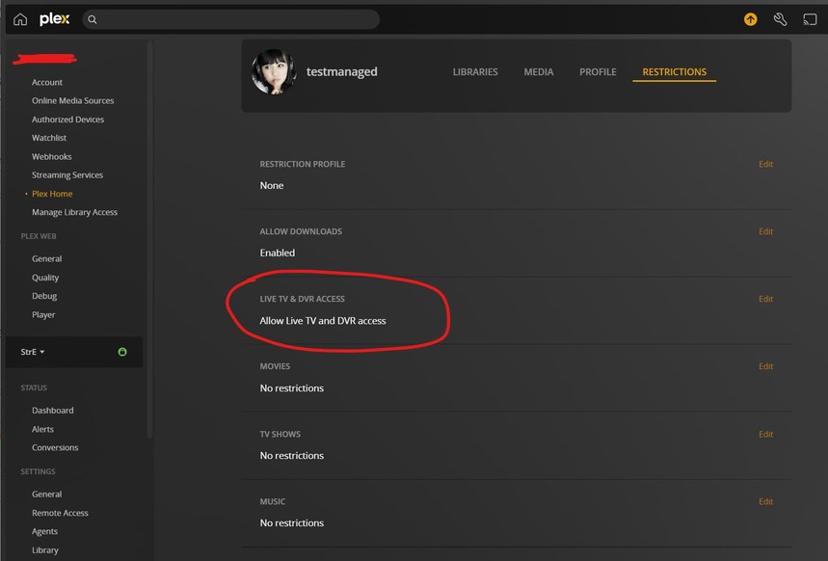Edit the TV Shows restrictions

[765, 434]
